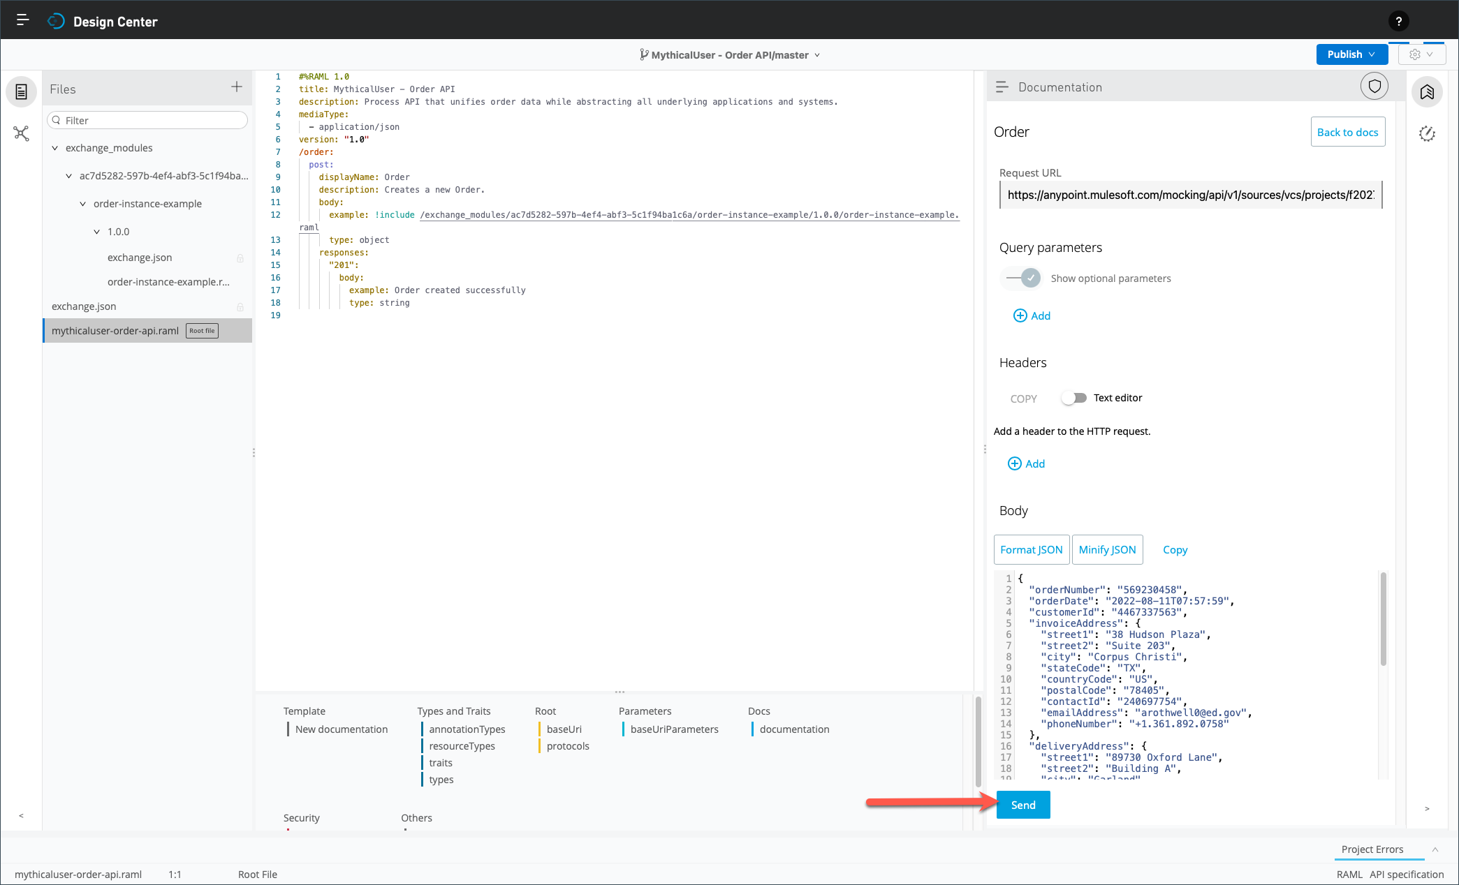Collapse the ac7d5282-597b folder
Screen dimensions: 1459x885
(68, 176)
